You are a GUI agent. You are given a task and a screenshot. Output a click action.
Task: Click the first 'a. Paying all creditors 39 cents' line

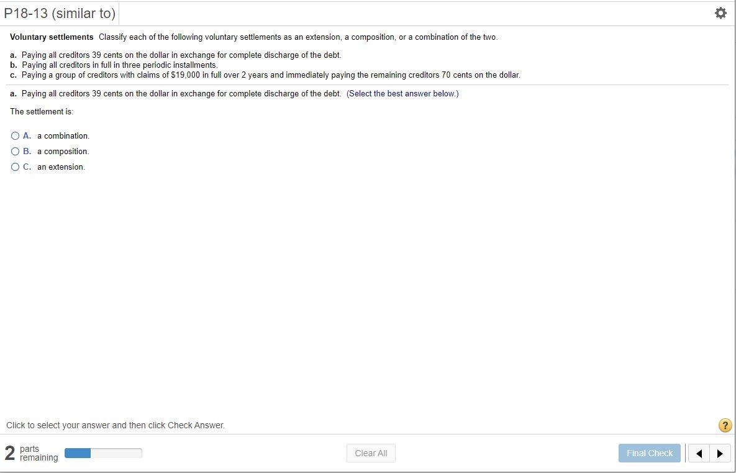click(176, 55)
